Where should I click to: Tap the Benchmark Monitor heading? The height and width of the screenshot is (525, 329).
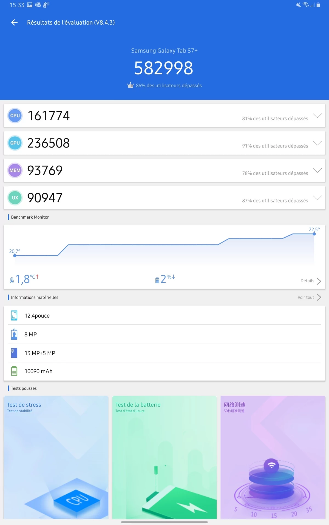pyautogui.click(x=30, y=217)
